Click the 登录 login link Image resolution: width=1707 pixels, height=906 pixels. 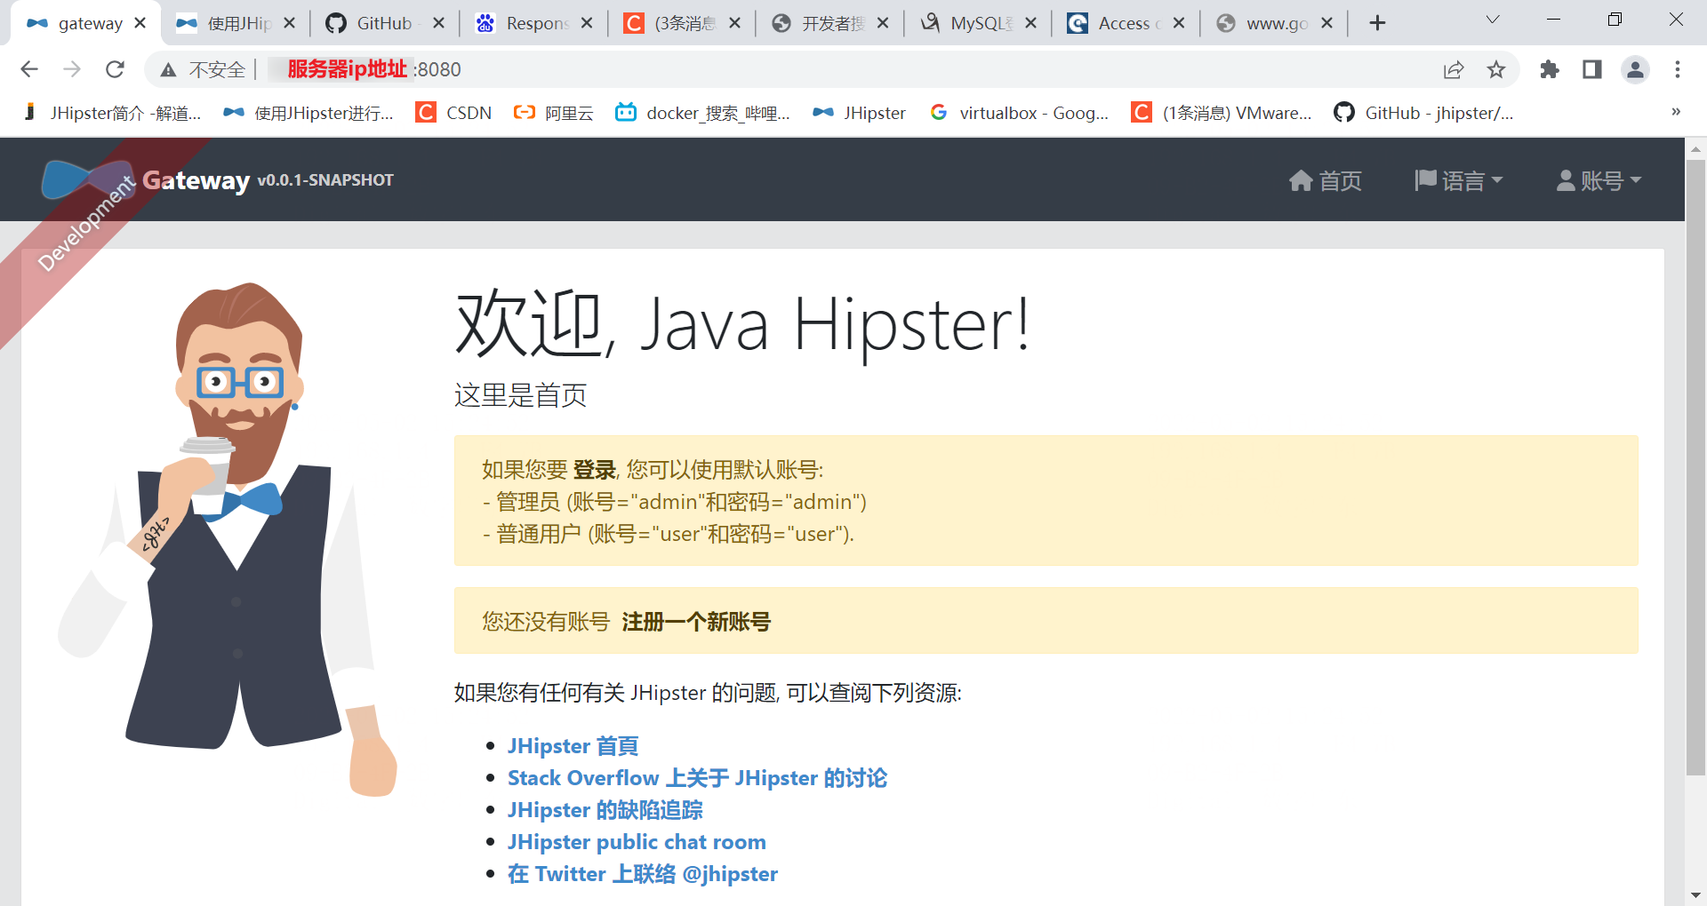click(x=594, y=470)
